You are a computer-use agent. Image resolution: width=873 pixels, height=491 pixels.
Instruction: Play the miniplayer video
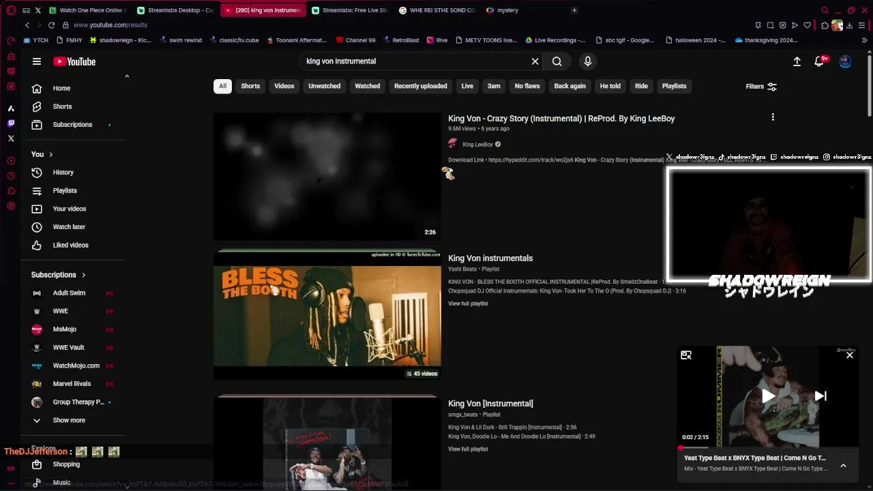768,396
